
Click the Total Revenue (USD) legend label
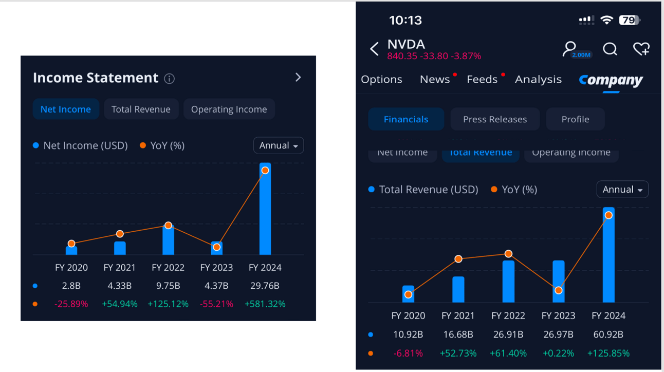click(x=429, y=190)
